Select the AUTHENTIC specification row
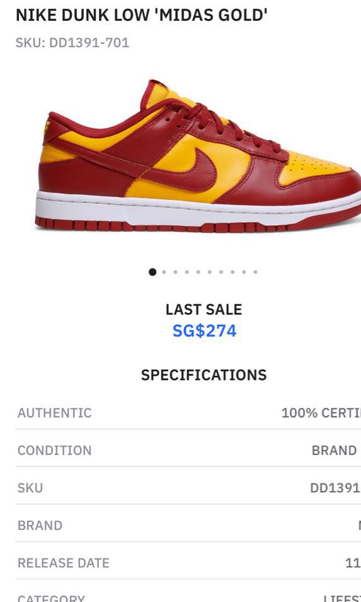 (188, 413)
